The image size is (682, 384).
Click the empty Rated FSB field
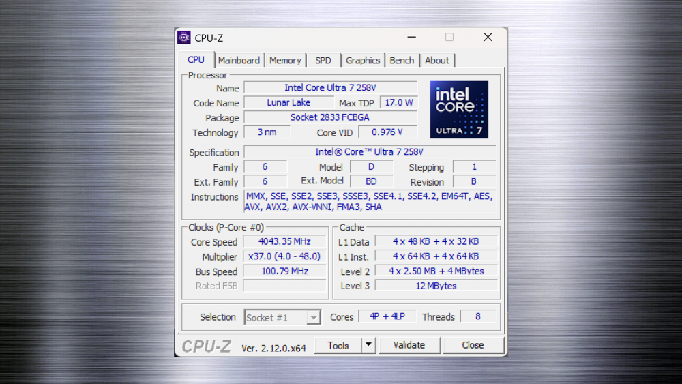coord(284,286)
